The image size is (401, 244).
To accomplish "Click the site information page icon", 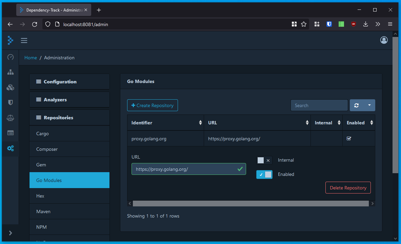I will (57, 24).
